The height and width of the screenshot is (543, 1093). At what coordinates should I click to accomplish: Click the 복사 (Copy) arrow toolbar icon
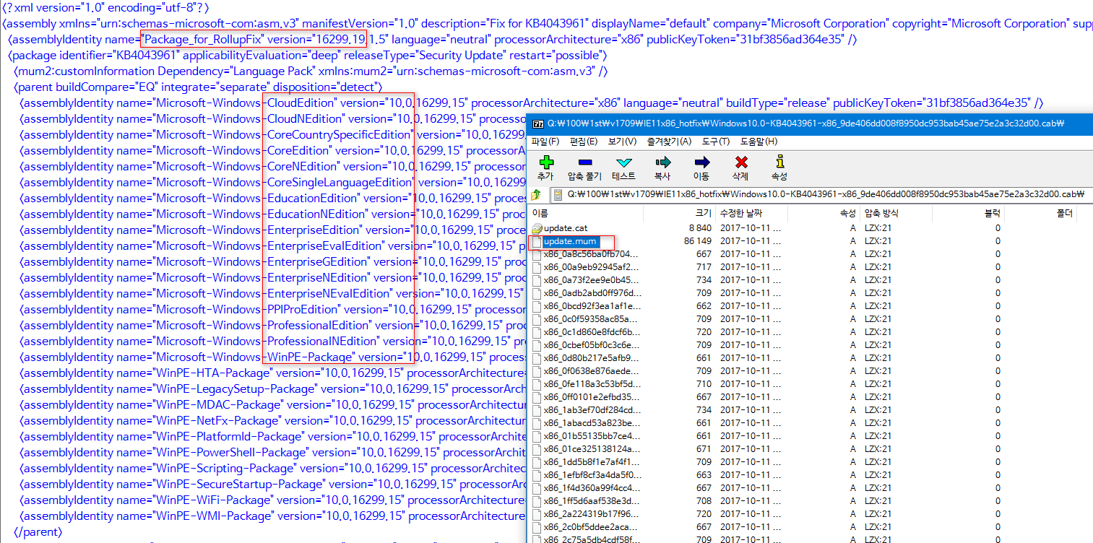pos(662,162)
